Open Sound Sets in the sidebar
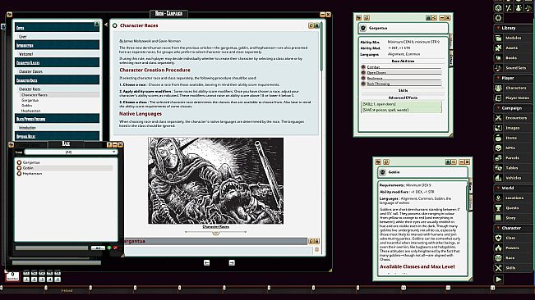 [x=513, y=68]
